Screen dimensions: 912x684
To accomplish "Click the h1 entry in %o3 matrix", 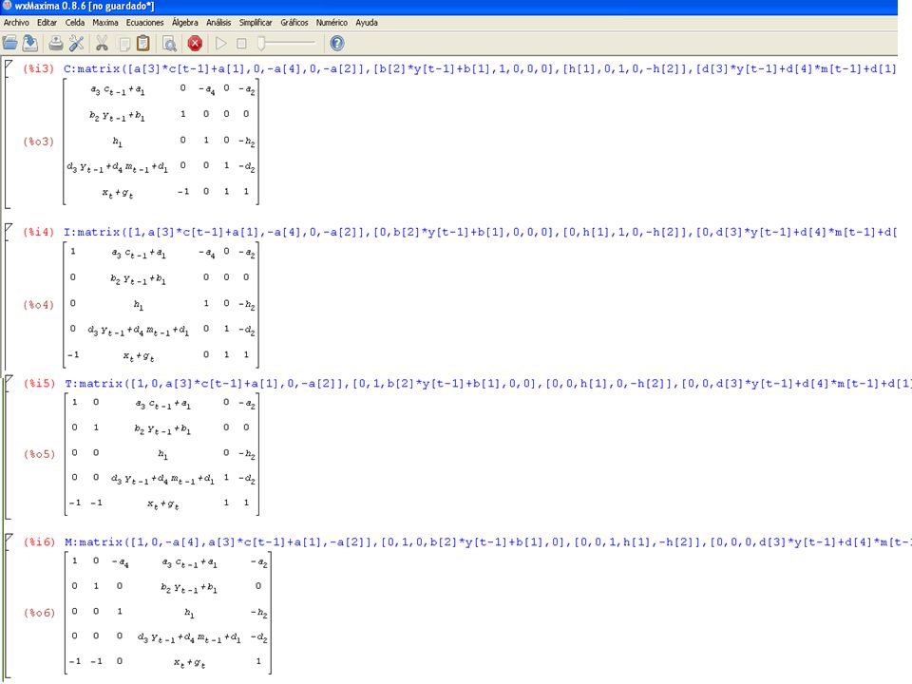I will pyautogui.click(x=118, y=142).
